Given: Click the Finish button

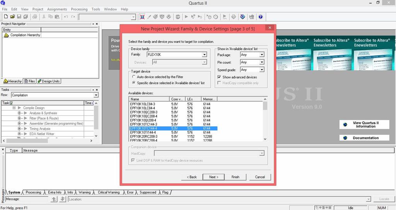Looking at the screenshot, I should (236, 177).
